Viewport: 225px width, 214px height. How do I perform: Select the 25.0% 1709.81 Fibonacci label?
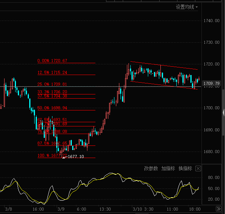coord(52,84)
